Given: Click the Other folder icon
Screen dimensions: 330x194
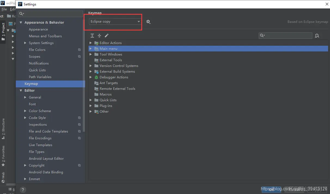Looking at the screenshot, I should coord(96,112).
